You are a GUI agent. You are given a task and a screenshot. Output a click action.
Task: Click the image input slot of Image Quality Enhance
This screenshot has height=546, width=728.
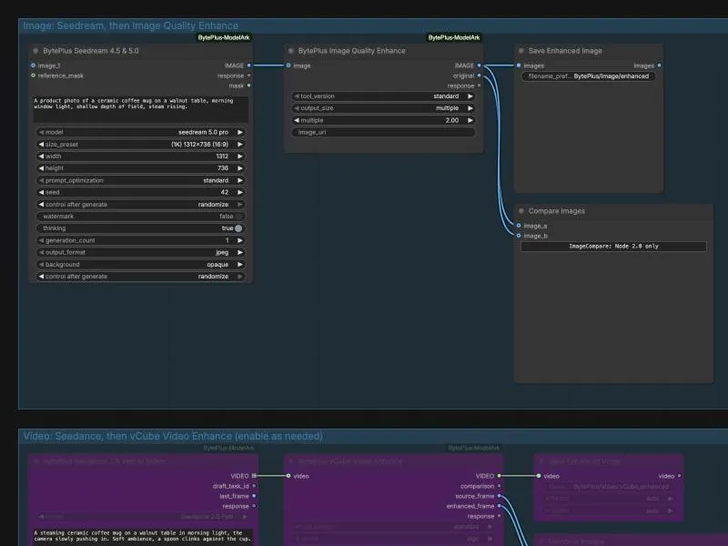point(288,66)
